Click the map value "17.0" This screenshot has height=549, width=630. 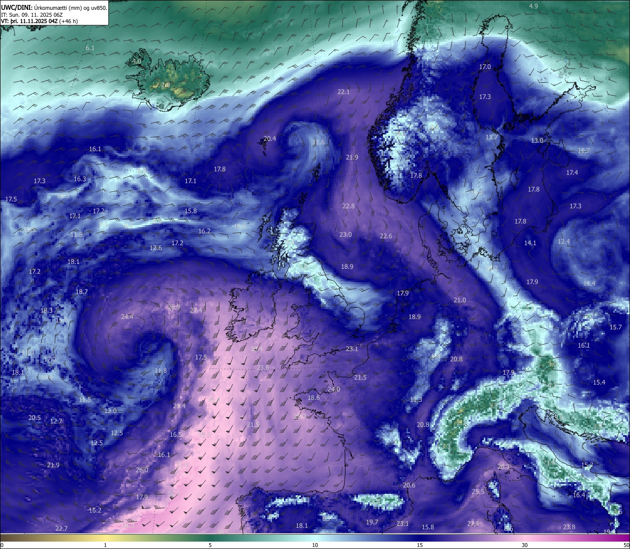(x=485, y=66)
